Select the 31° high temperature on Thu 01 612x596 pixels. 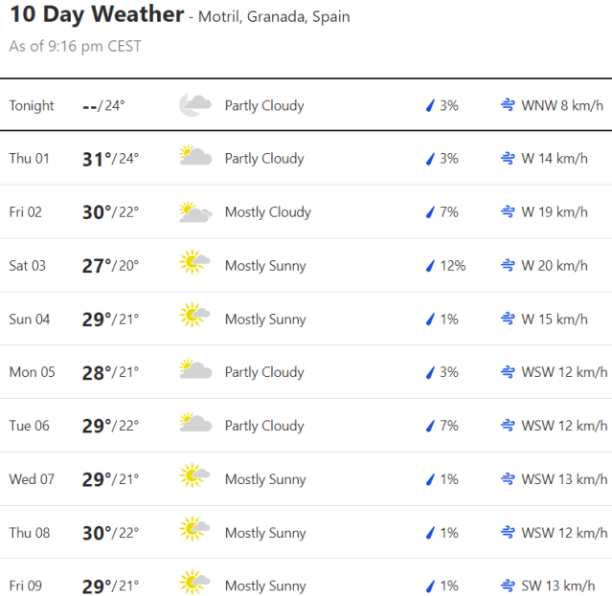[97, 159]
